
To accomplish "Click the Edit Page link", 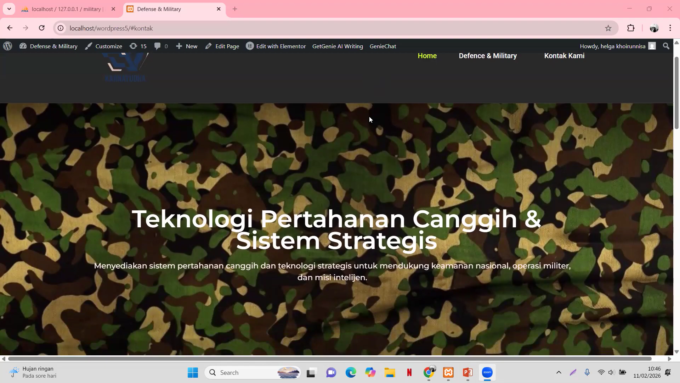I will pyautogui.click(x=226, y=46).
